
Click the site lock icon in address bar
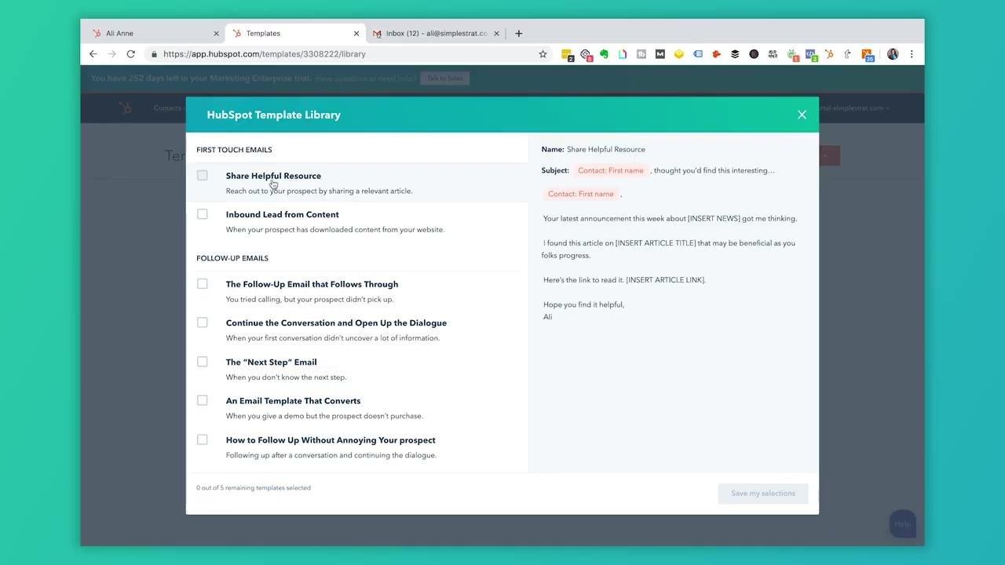(154, 54)
